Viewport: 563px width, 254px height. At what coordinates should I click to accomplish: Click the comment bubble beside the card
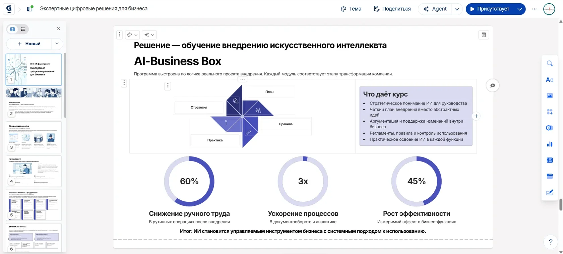(493, 85)
